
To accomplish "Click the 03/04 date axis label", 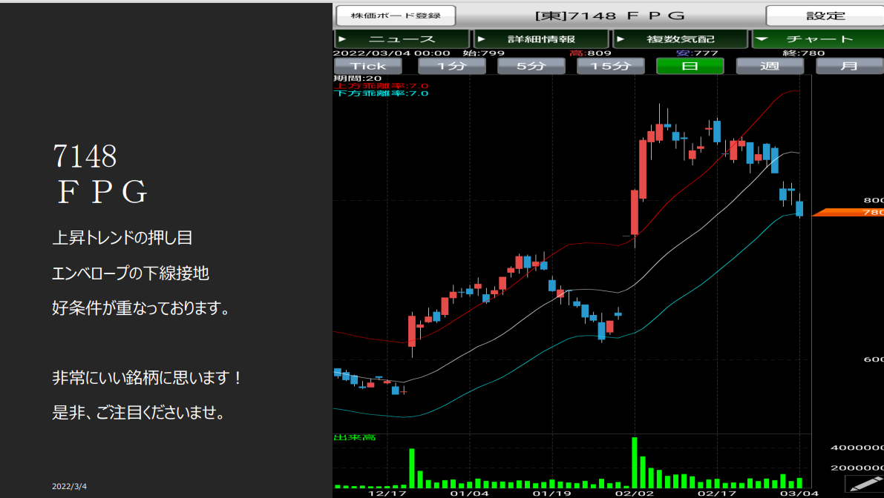I will pos(799,494).
